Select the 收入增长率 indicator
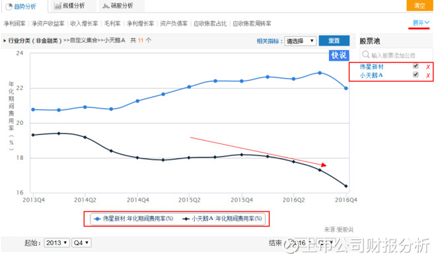This screenshot has height=257, width=436. [84, 24]
